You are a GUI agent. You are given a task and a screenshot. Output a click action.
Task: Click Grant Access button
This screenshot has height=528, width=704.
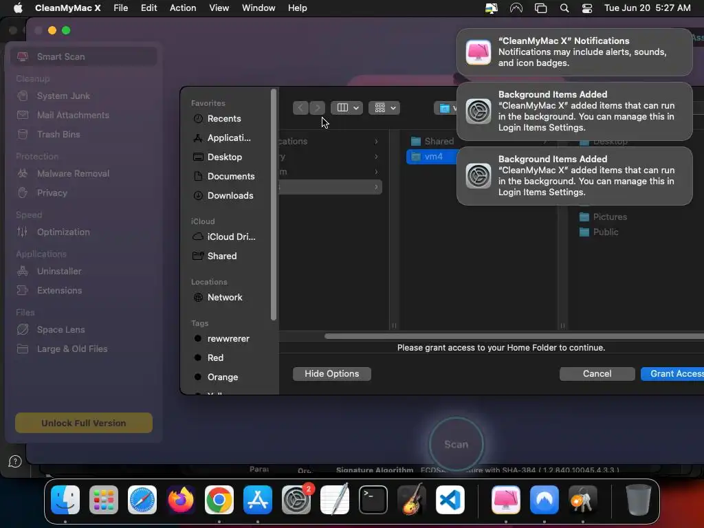coord(672,373)
